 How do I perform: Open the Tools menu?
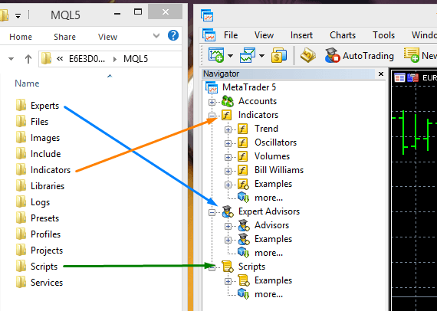[383, 35]
